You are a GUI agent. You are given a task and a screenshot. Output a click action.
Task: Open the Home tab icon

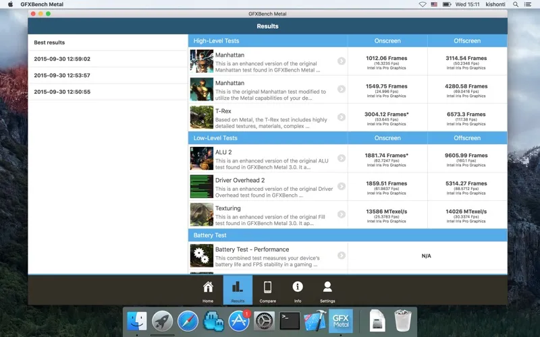208,288
